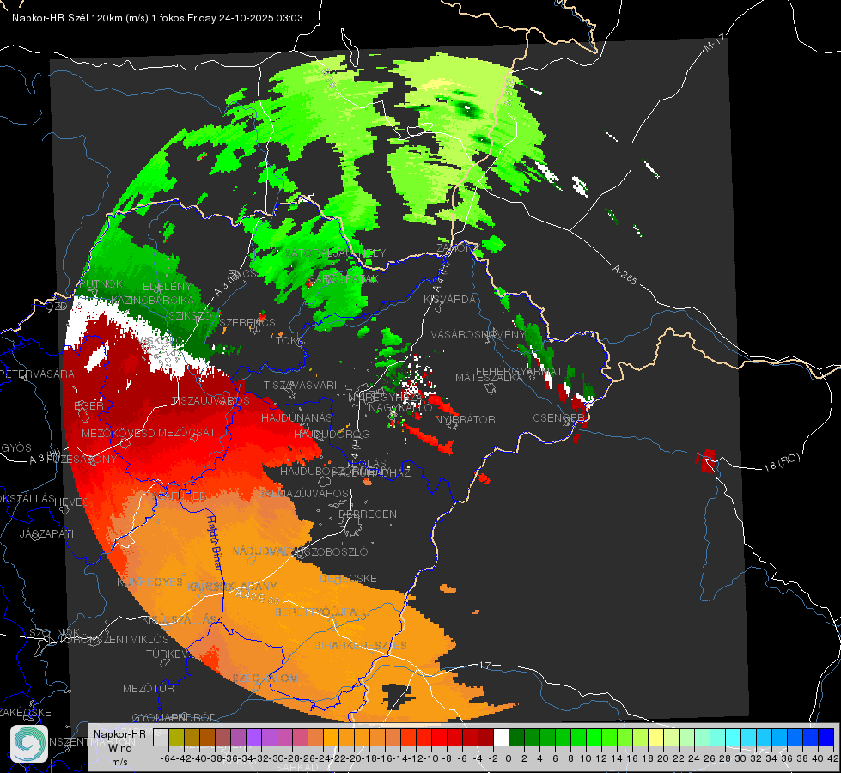Click the radar title text with date 24-10-2025

(x=157, y=18)
